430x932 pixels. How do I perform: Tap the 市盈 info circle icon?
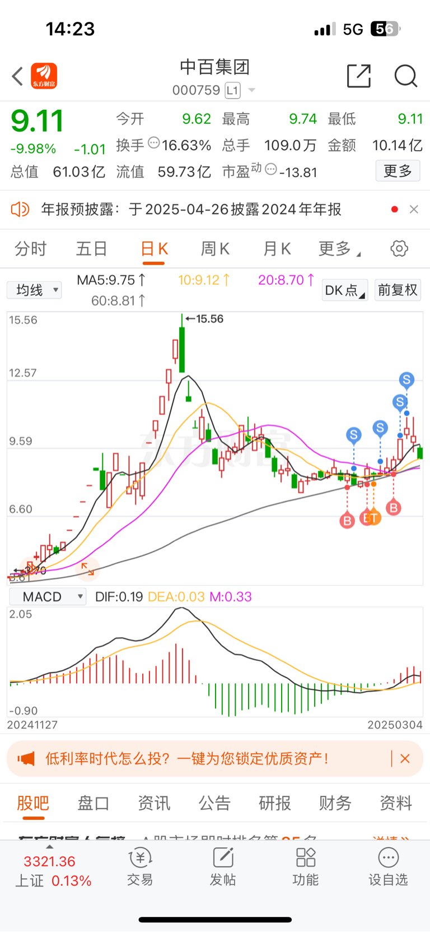click(x=271, y=169)
